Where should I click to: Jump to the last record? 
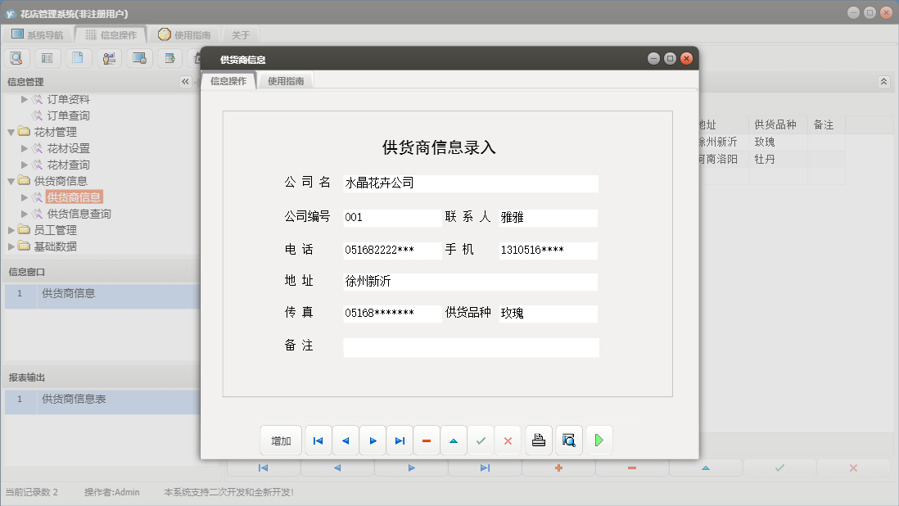(x=400, y=440)
